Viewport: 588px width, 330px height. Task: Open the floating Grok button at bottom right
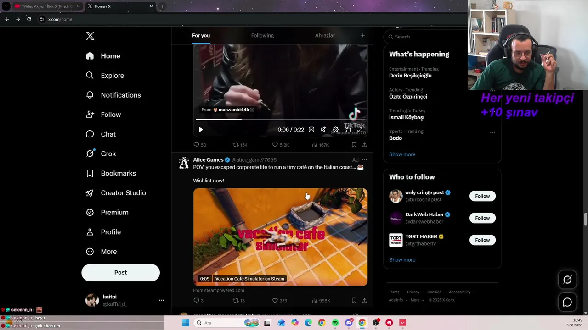[x=567, y=280]
